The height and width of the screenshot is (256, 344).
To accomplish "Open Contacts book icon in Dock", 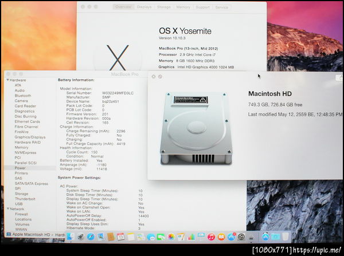I will [111, 237].
